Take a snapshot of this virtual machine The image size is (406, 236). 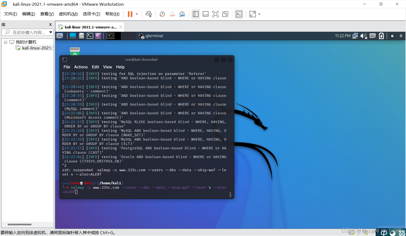tap(162, 14)
